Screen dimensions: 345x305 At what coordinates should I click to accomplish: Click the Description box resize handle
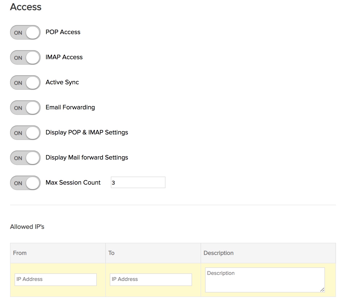point(322,290)
